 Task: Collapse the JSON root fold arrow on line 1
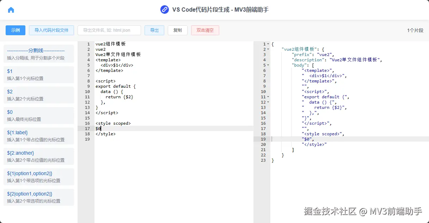click(268, 44)
